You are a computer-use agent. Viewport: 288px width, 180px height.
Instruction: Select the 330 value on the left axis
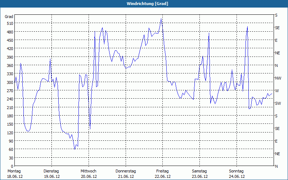pyautogui.click(x=10, y=74)
